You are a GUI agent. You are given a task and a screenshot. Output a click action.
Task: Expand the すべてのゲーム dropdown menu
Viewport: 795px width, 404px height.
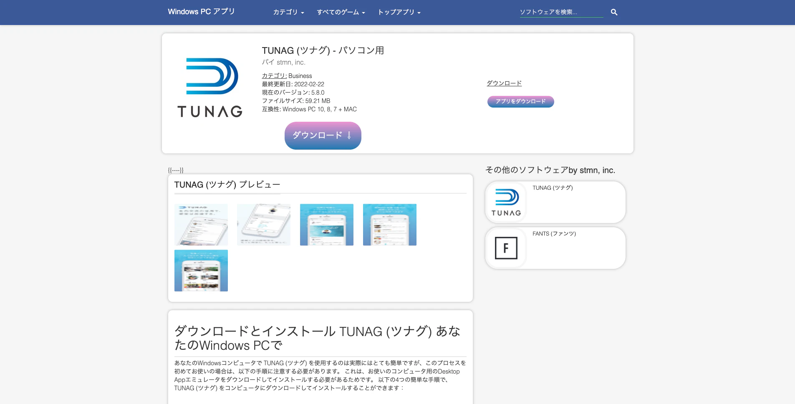click(x=341, y=12)
